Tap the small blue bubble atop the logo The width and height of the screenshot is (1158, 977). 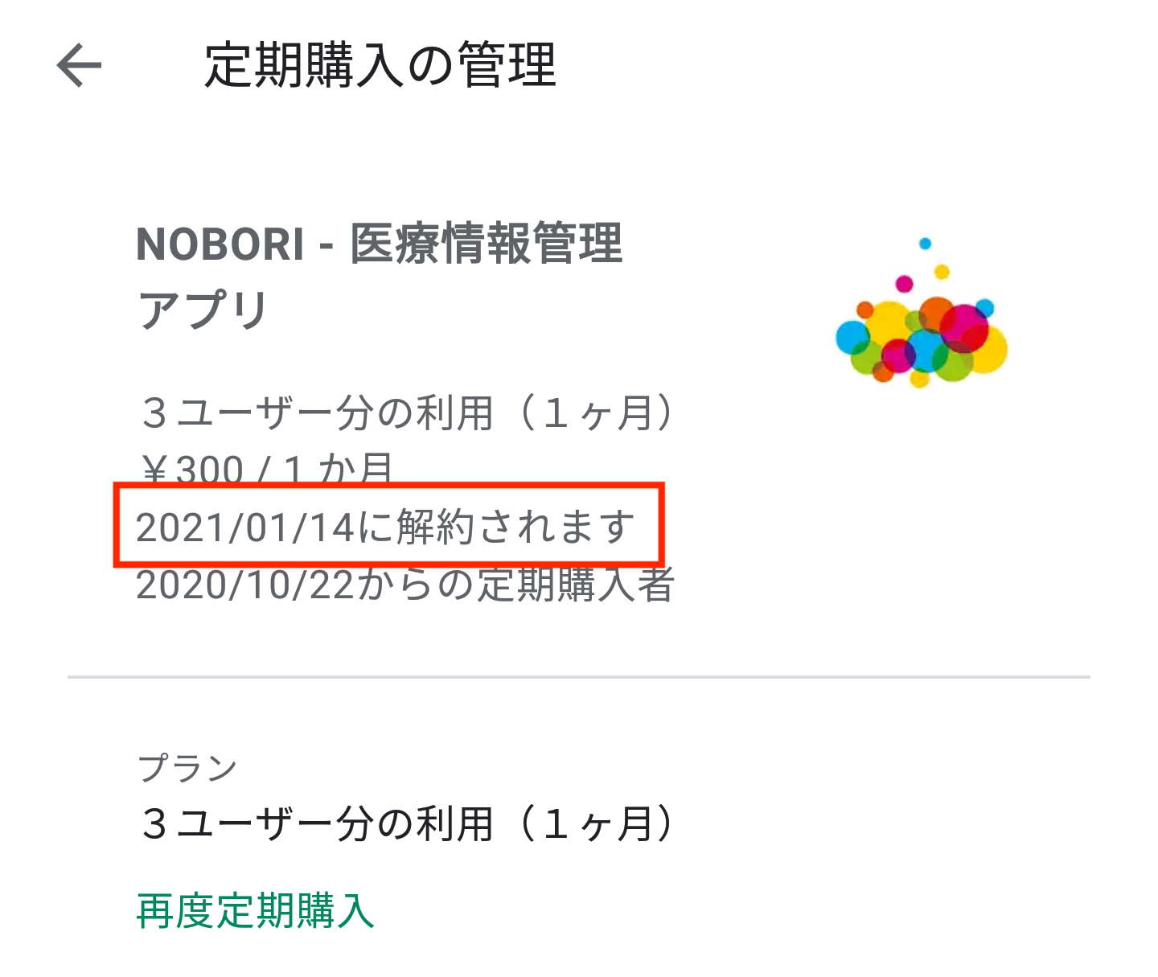click(925, 244)
